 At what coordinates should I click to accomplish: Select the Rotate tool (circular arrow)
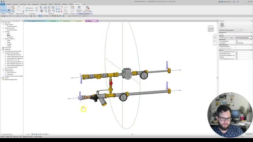point(49,11)
